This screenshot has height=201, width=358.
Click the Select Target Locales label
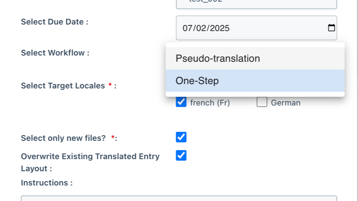coord(63,86)
